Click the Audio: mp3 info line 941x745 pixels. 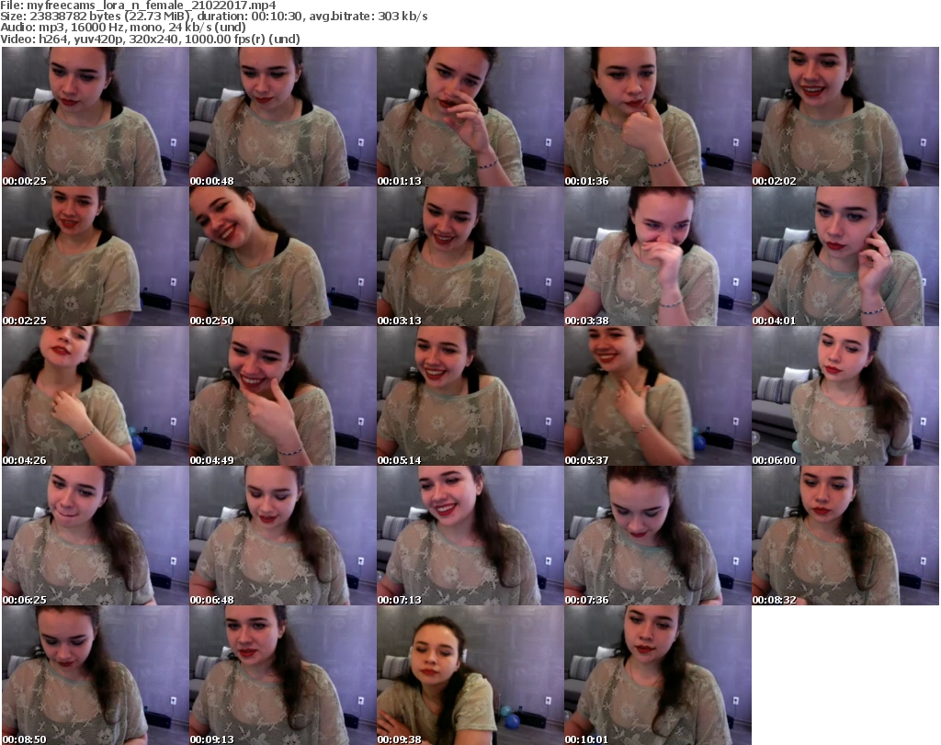click(123, 28)
